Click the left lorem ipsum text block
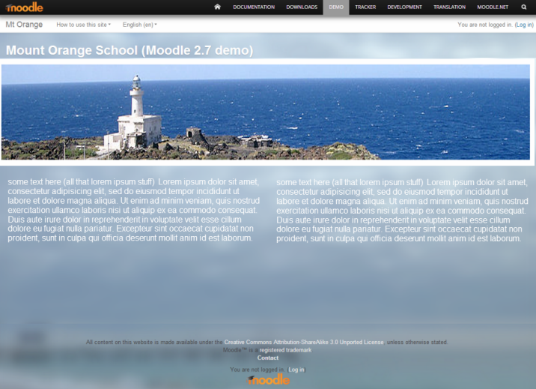The image size is (536, 389). (134, 210)
